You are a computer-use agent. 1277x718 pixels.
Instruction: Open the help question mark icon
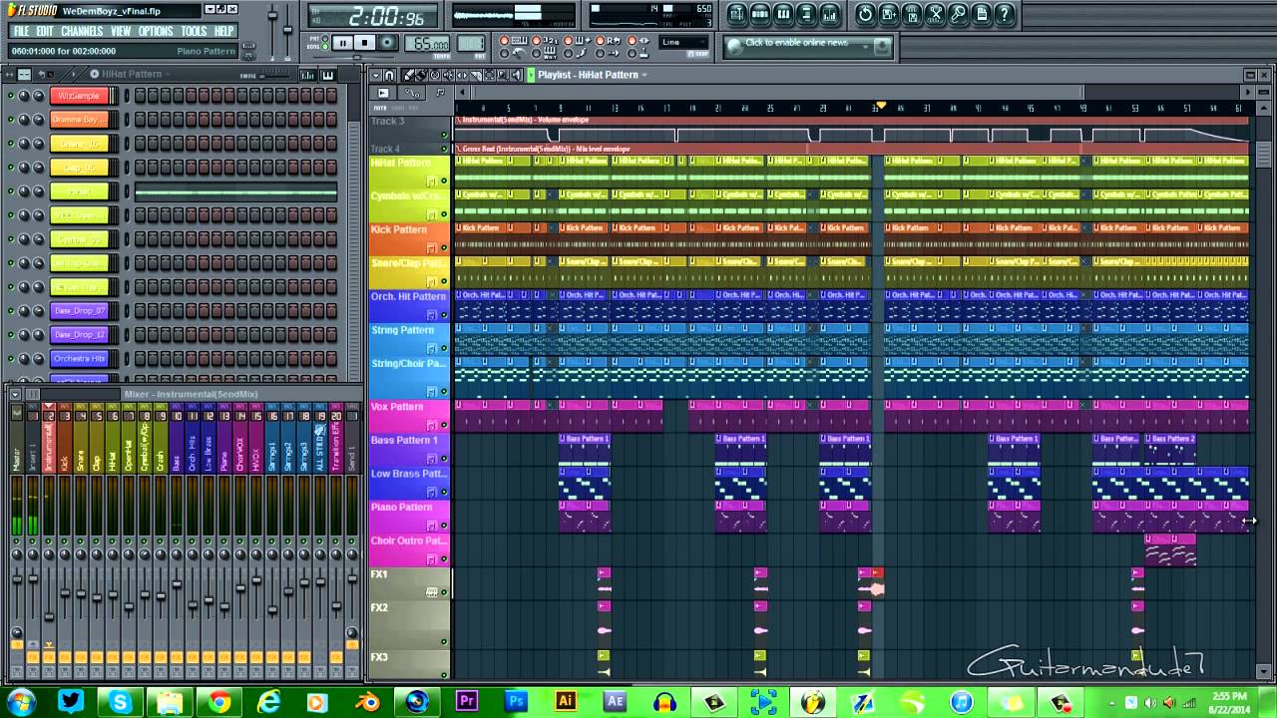coord(1005,14)
